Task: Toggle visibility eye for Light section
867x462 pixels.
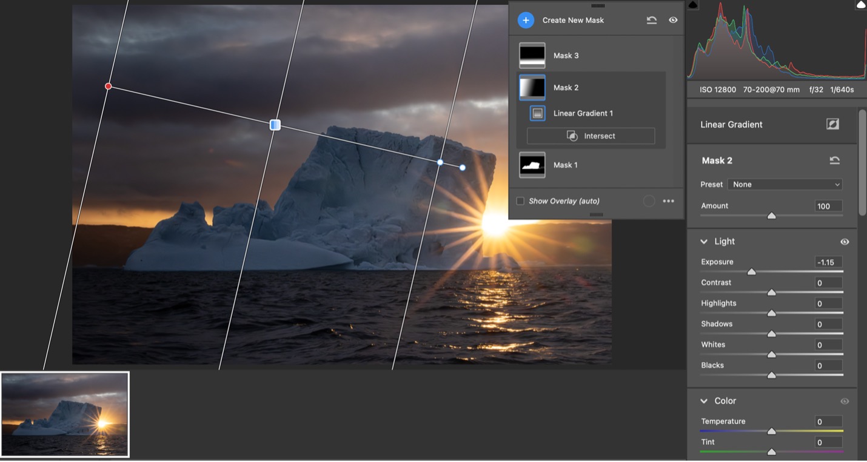Action: (x=845, y=242)
